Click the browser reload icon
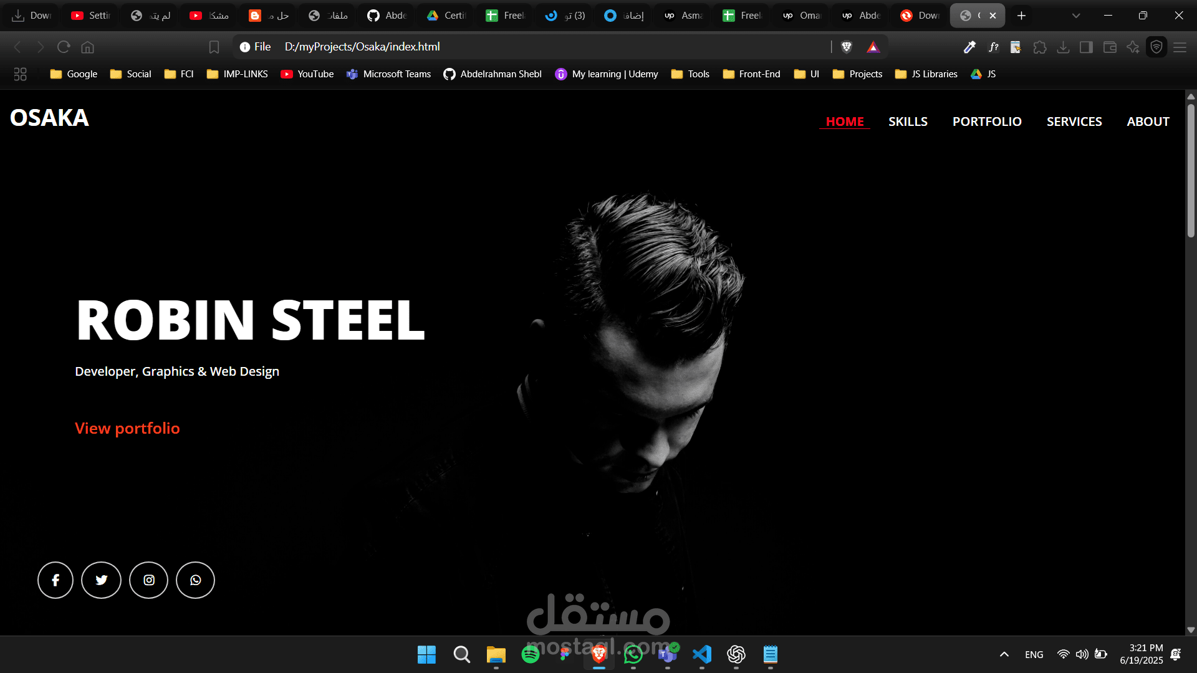 64,47
